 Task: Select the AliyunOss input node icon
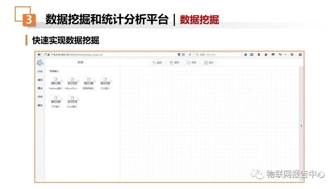pos(72,81)
